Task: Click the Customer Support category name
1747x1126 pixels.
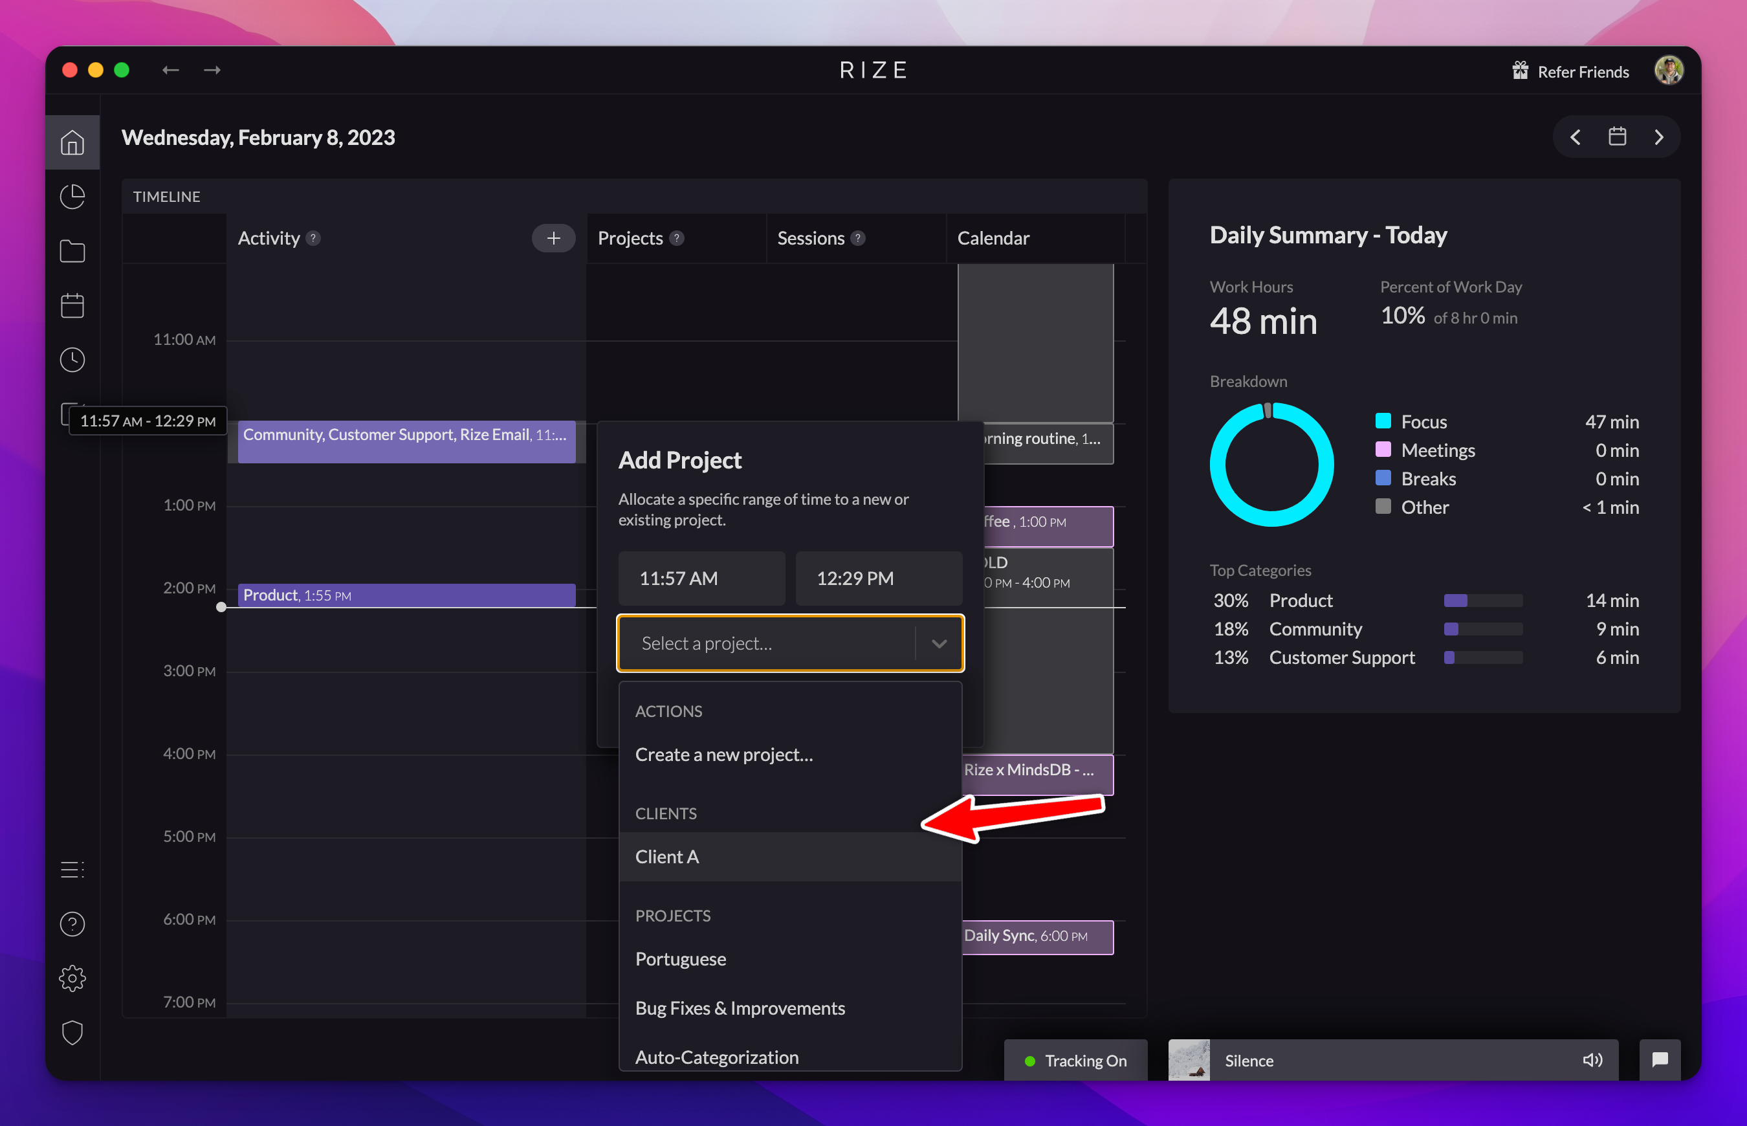Action: point(1341,658)
